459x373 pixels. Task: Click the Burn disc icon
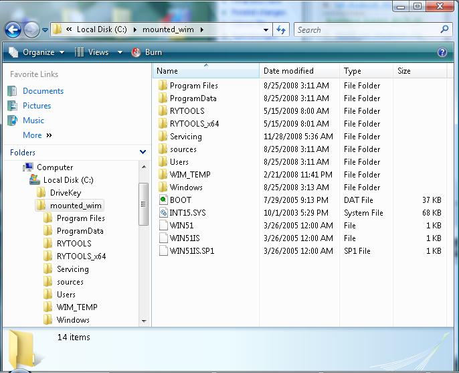136,52
